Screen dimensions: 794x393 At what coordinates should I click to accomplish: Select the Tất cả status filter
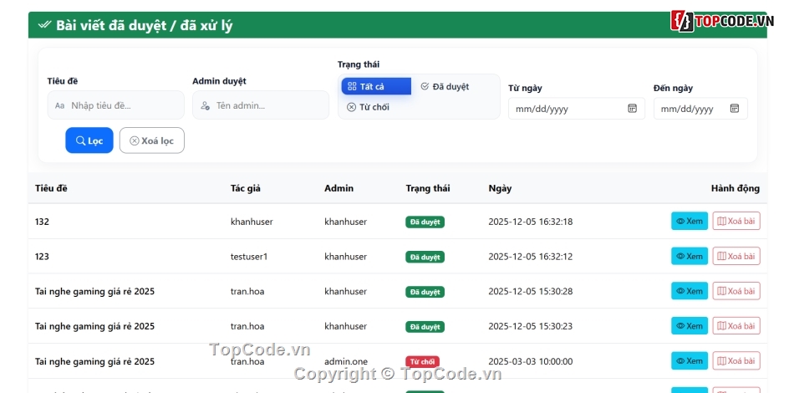click(376, 87)
